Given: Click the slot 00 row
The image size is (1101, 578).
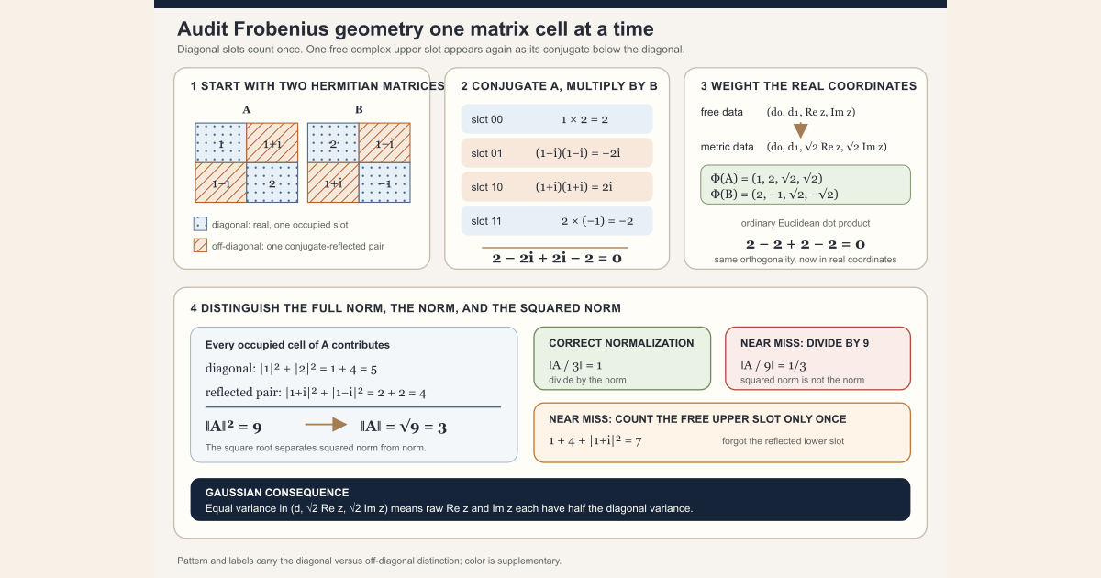Looking at the screenshot, I should click(x=557, y=119).
